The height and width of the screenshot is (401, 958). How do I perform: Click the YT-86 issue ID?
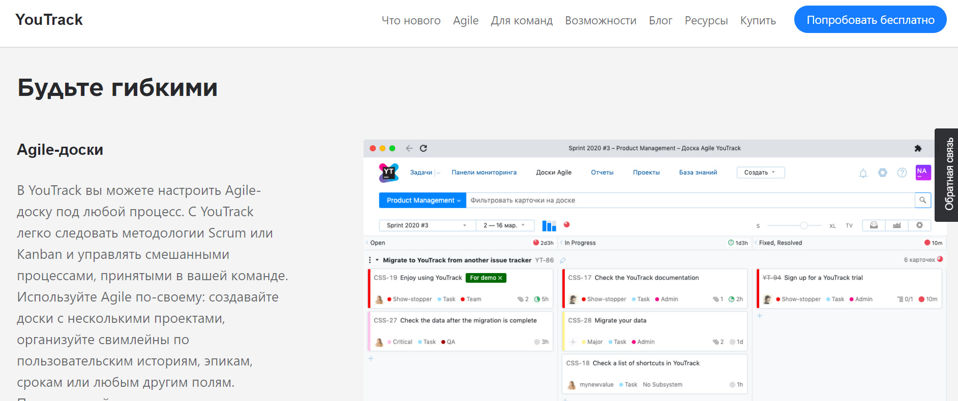[544, 260]
